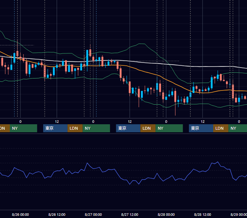Click the 8/28 00:00 date label
Screen dimensions: 247x218
pos(166,214)
